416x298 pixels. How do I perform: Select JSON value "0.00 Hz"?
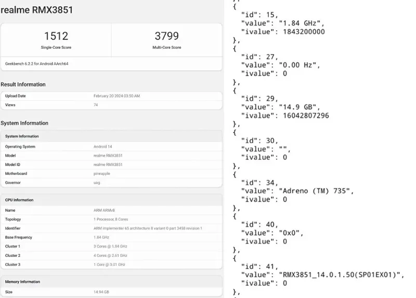[x=297, y=65]
